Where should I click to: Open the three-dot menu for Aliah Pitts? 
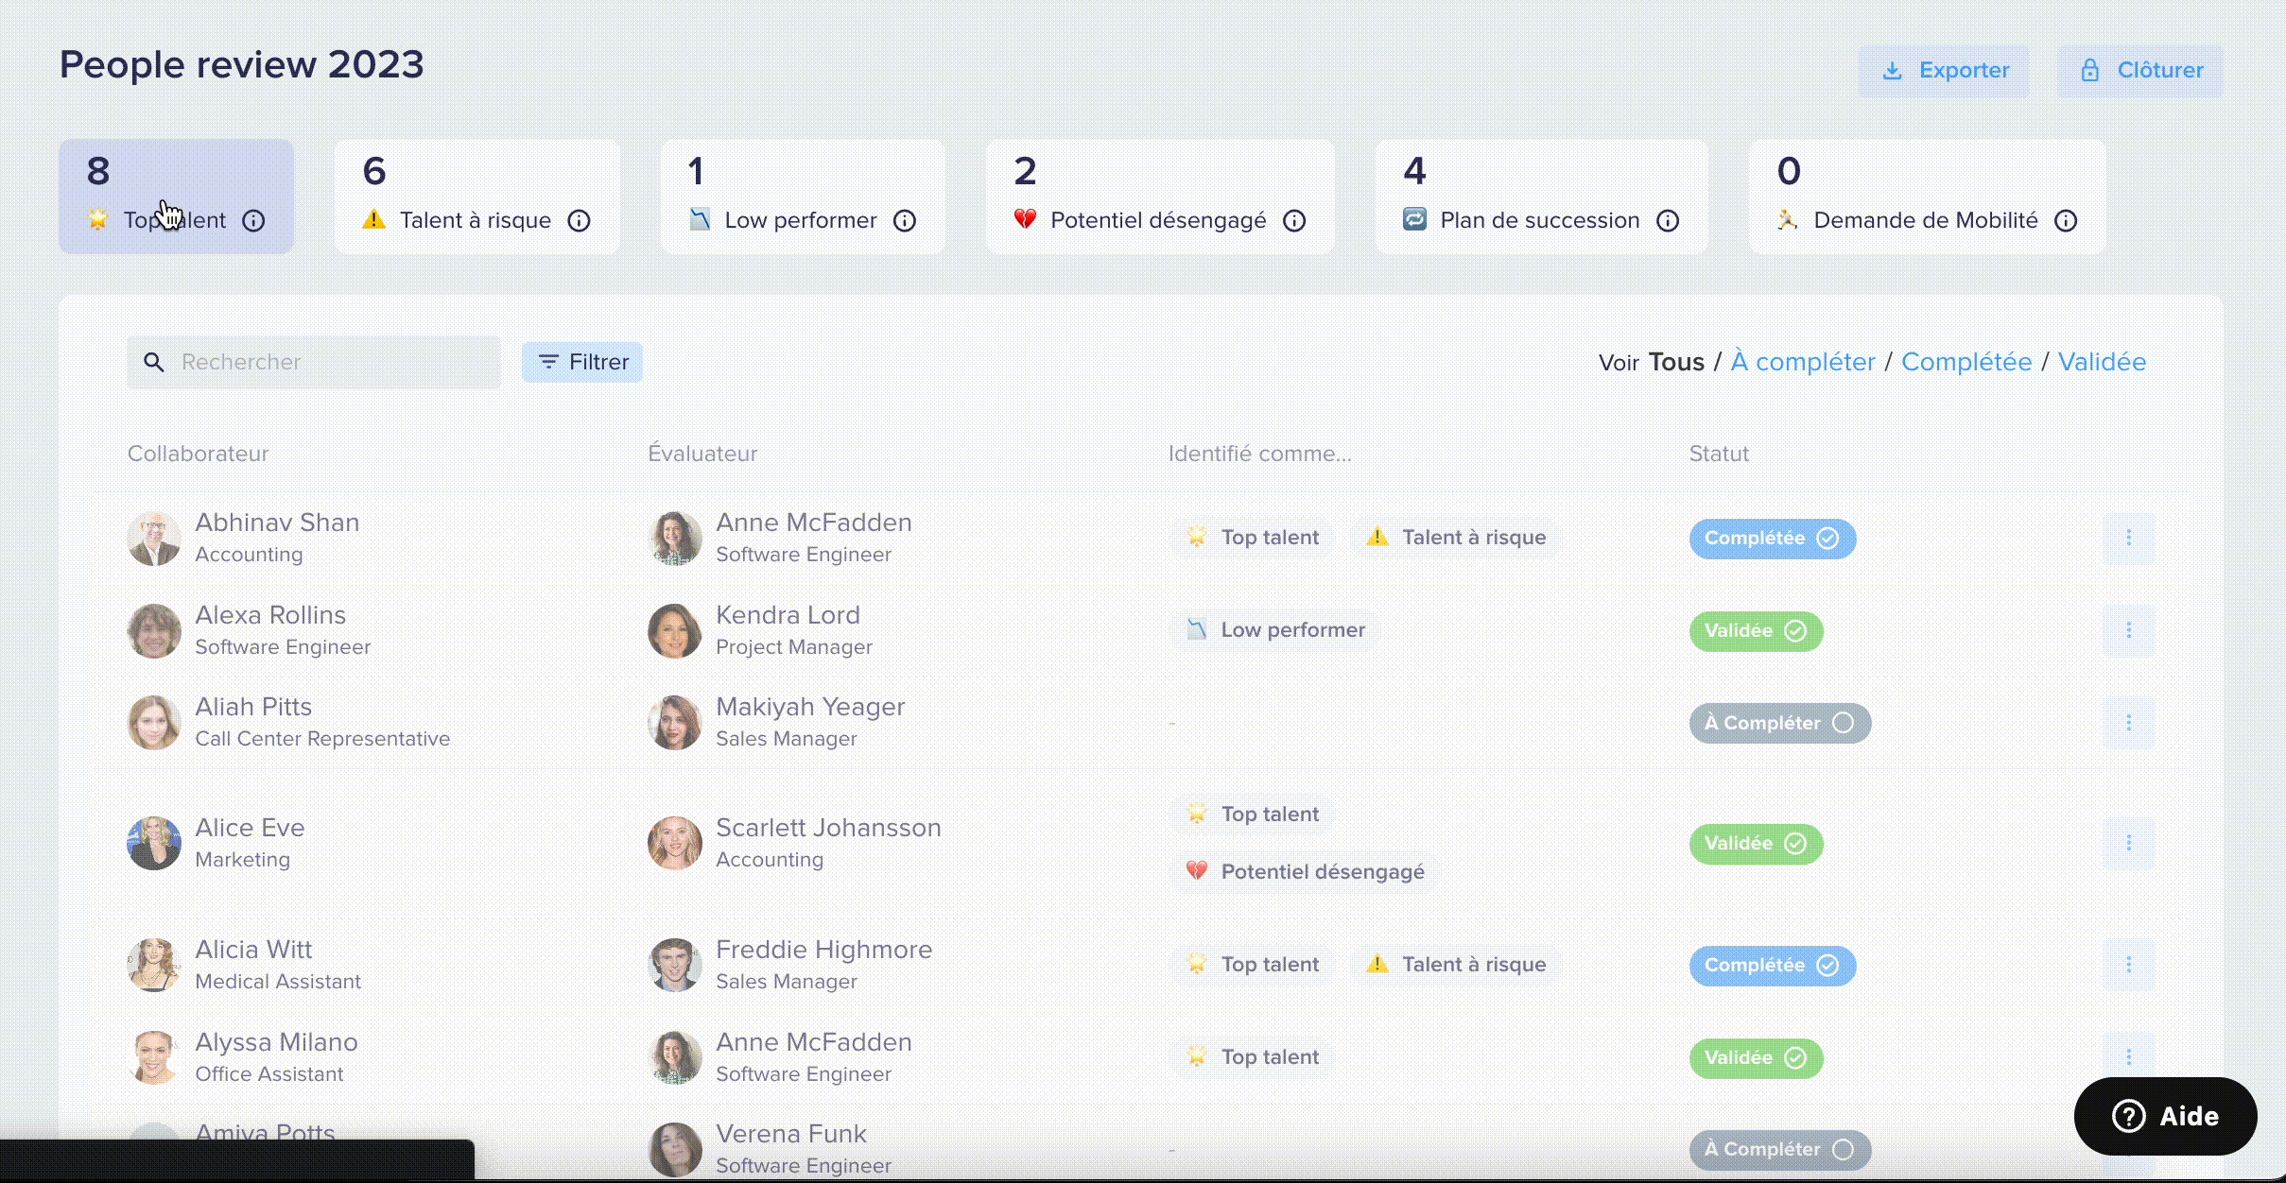tap(2129, 723)
